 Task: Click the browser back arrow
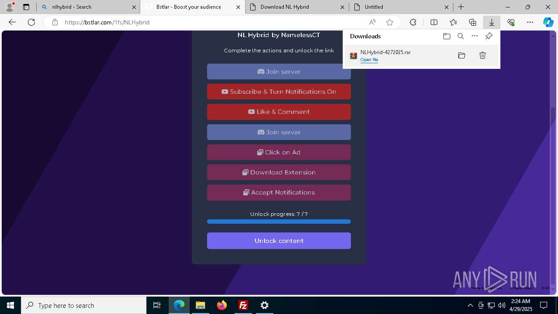pos(12,22)
